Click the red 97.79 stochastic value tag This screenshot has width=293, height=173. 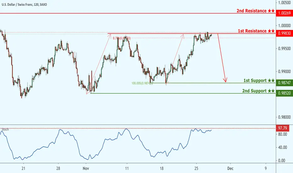click(x=283, y=128)
